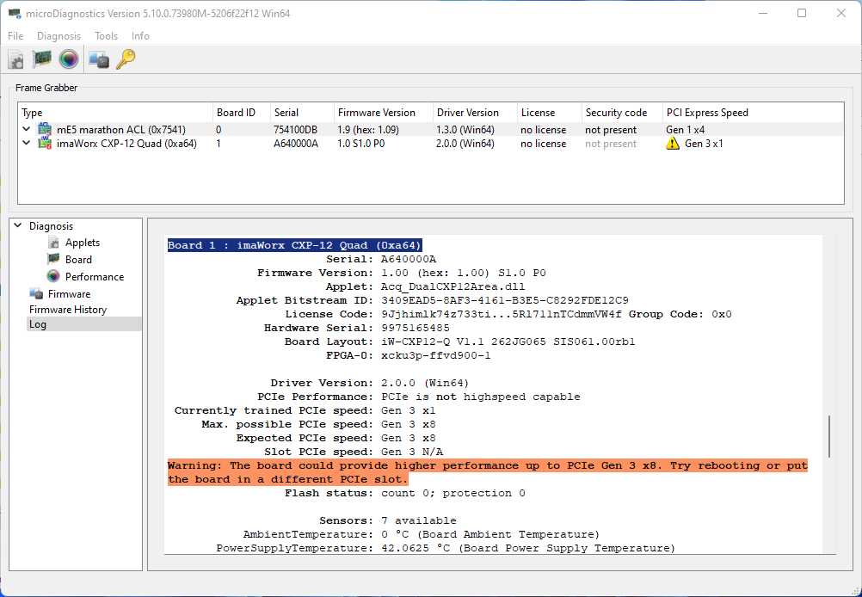862x597 pixels.
Task: Open Firmware History in the sidebar
Action: 68,310
